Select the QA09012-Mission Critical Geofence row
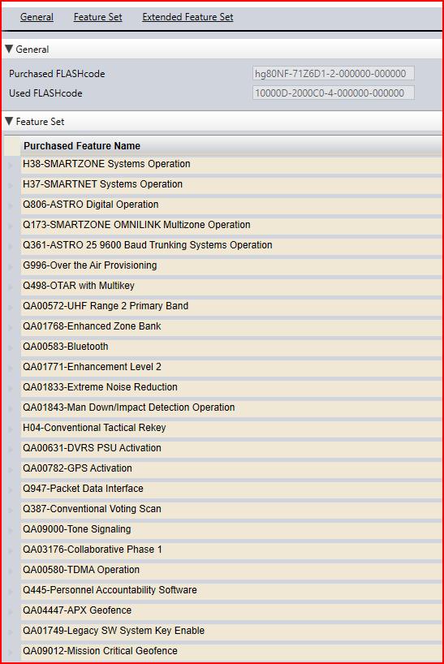This screenshot has height=664, width=444. [x=231, y=651]
